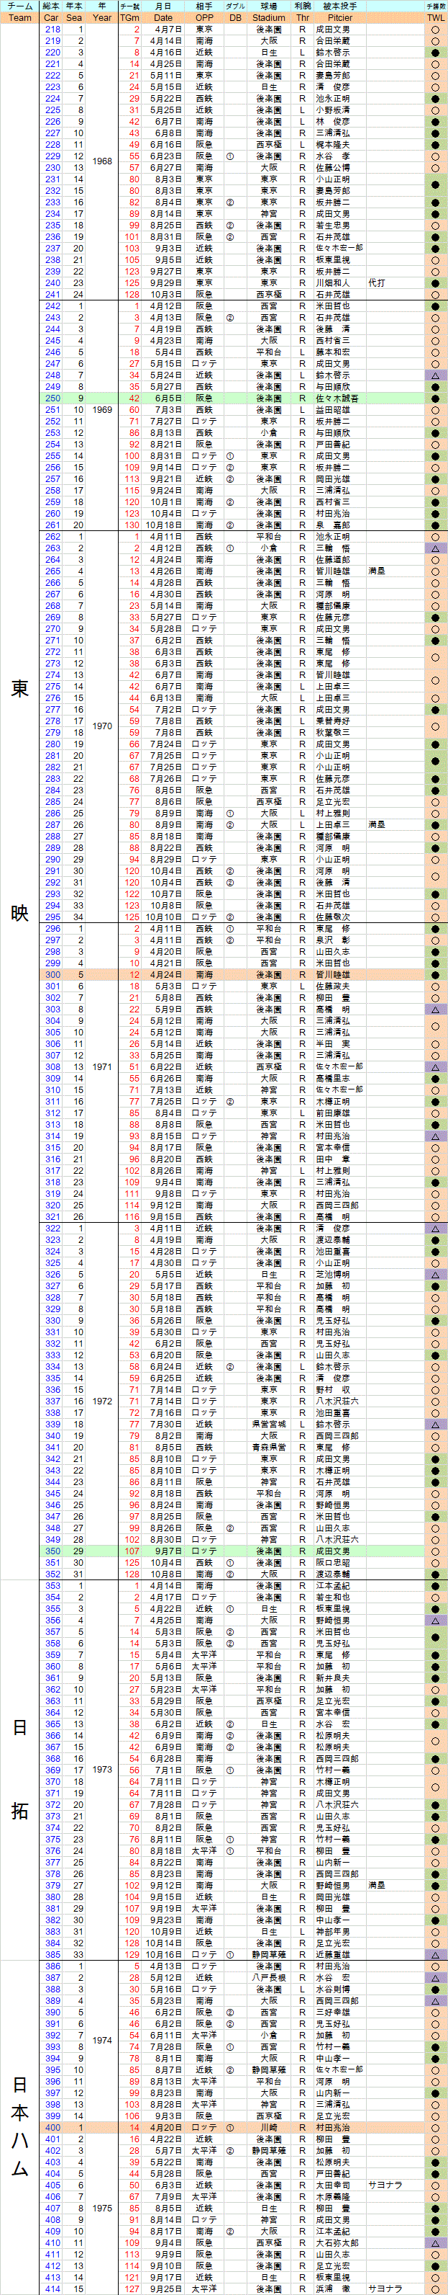Select the 満塁 note in row 379
The height and width of the screenshot is (2295, 448).
(x=377, y=1884)
